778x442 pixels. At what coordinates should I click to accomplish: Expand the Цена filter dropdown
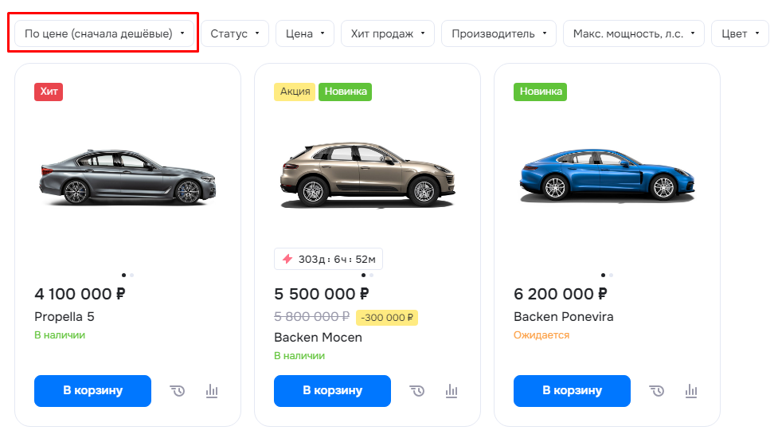(x=305, y=33)
